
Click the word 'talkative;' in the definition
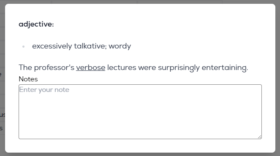(x=90, y=46)
